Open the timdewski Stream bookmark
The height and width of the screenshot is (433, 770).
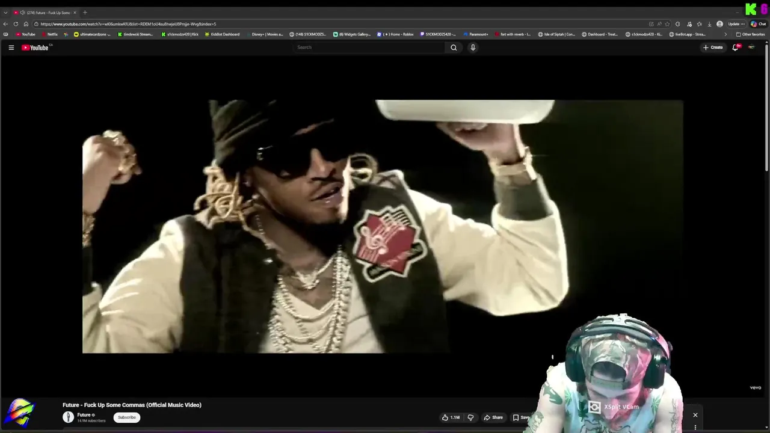pyautogui.click(x=135, y=34)
